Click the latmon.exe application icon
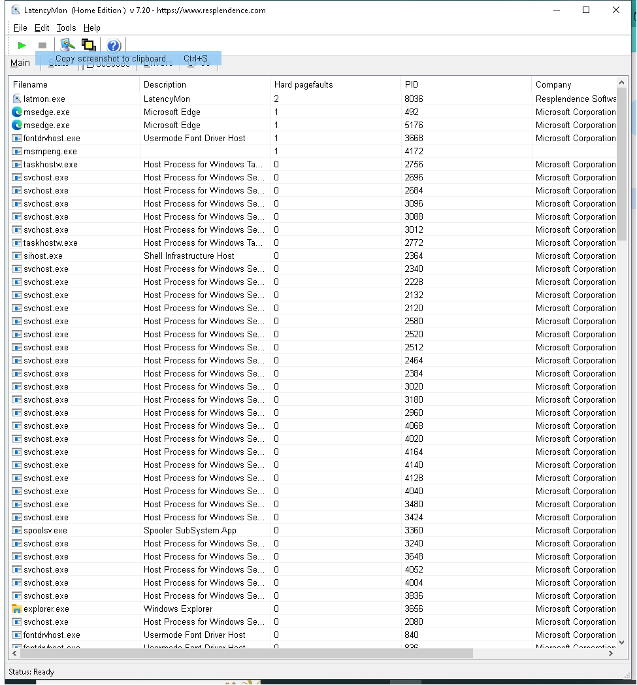This screenshot has width=637, height=685. (17, 99)
